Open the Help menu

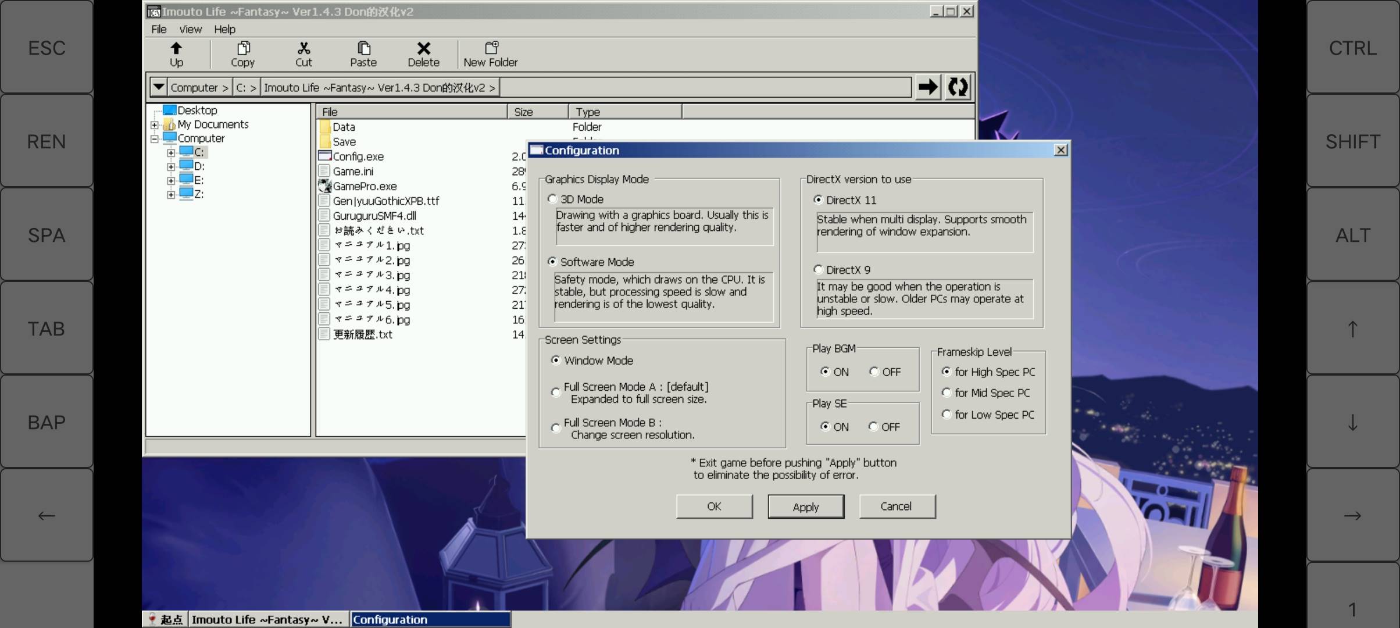point(223,28)
